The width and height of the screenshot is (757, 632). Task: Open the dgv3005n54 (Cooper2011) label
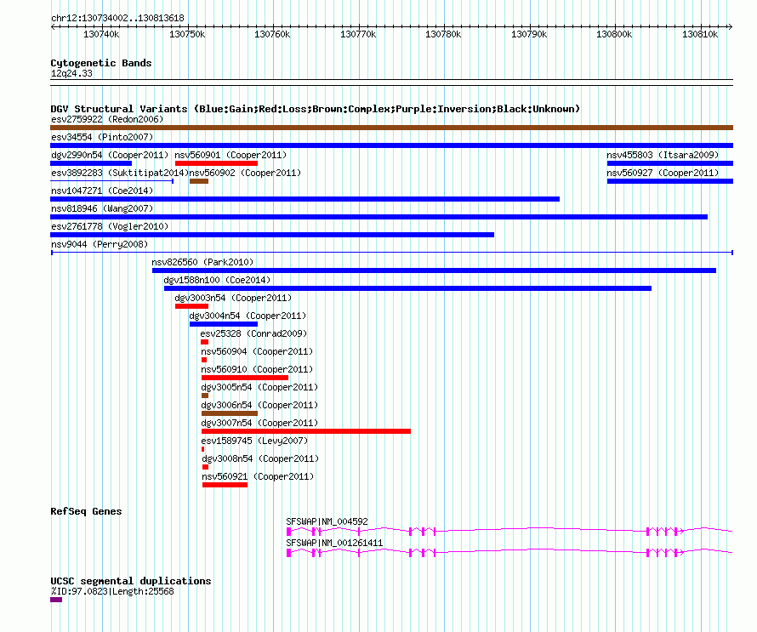tap(259, 387)
